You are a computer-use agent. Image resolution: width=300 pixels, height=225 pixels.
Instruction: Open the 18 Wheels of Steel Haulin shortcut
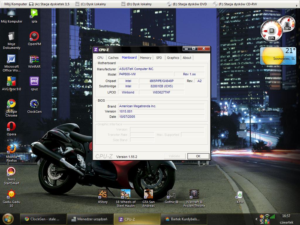click(126, 199)
